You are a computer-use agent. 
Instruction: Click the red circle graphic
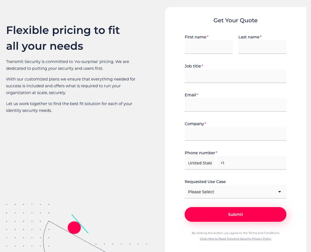pyautogui.click(x=74, y=227)
